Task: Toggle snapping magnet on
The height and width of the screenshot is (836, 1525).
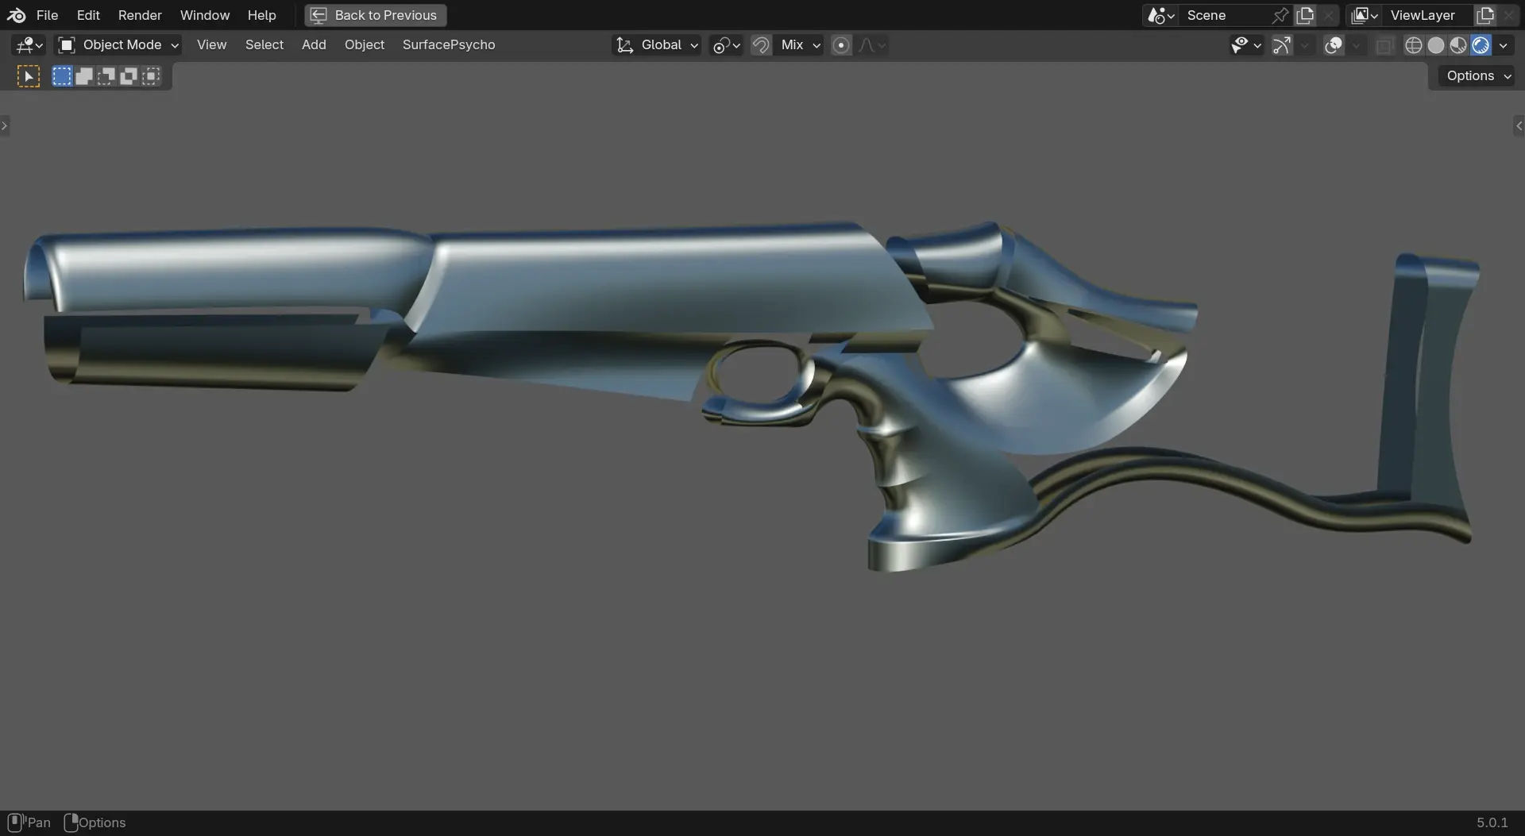Action: (760, 45)
